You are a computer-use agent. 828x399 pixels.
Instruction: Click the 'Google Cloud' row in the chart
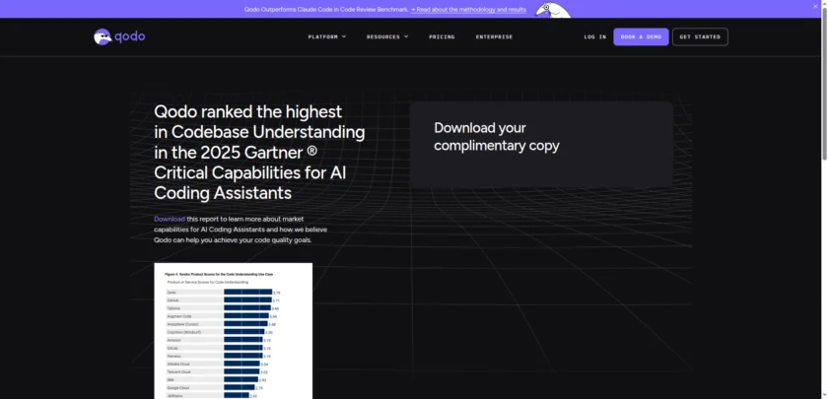tap(215, 388)
